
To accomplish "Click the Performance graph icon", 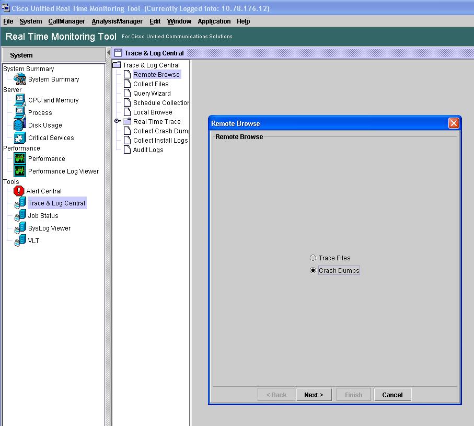I will pos(20,159).
